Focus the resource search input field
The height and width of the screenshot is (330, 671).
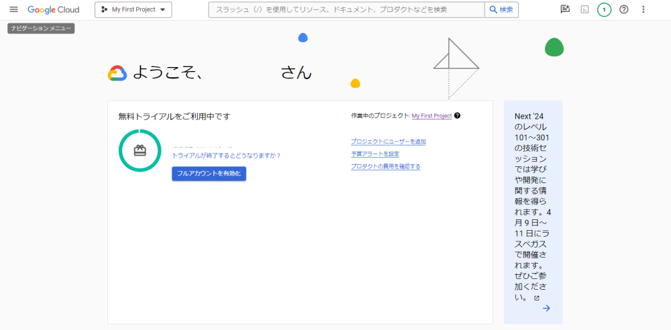347,9
